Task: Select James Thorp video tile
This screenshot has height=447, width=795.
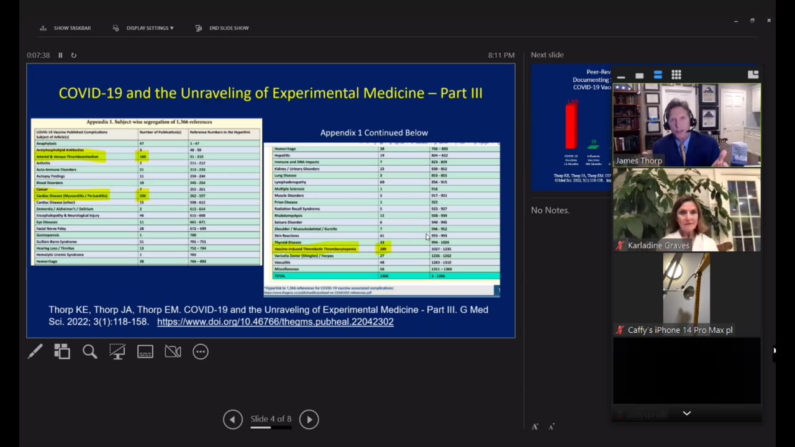Action: (687, 125)
